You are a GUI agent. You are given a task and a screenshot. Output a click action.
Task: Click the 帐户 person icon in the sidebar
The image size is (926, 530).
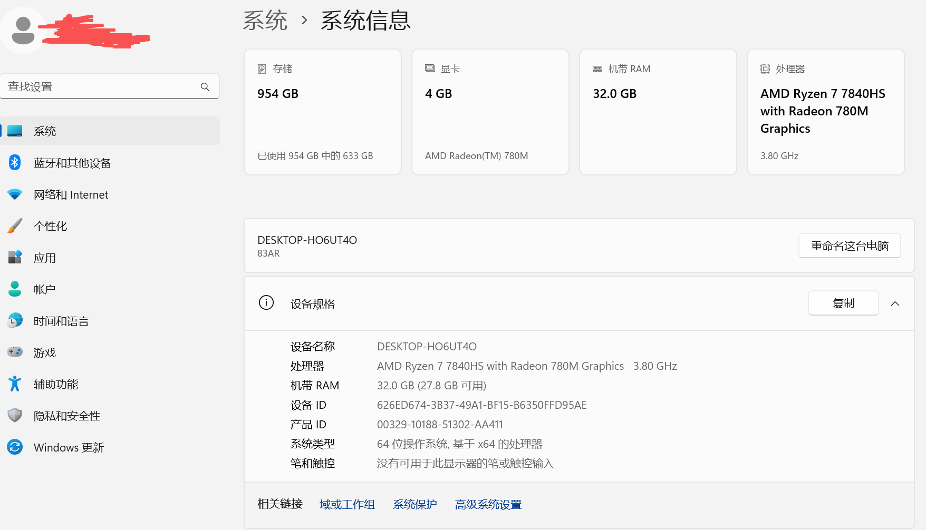(15, 289)
